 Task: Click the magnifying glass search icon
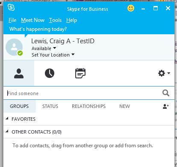[x=166, y=93]
